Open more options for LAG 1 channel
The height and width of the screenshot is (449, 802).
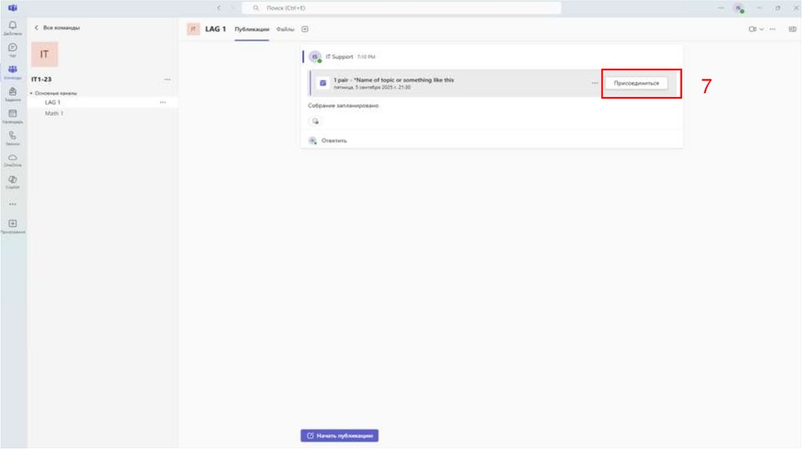(x=163, y=102)
